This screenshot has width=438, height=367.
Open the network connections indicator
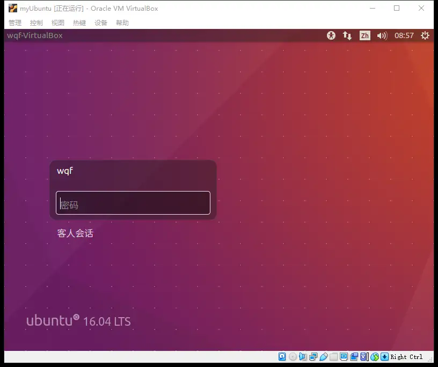coord(347,35)
